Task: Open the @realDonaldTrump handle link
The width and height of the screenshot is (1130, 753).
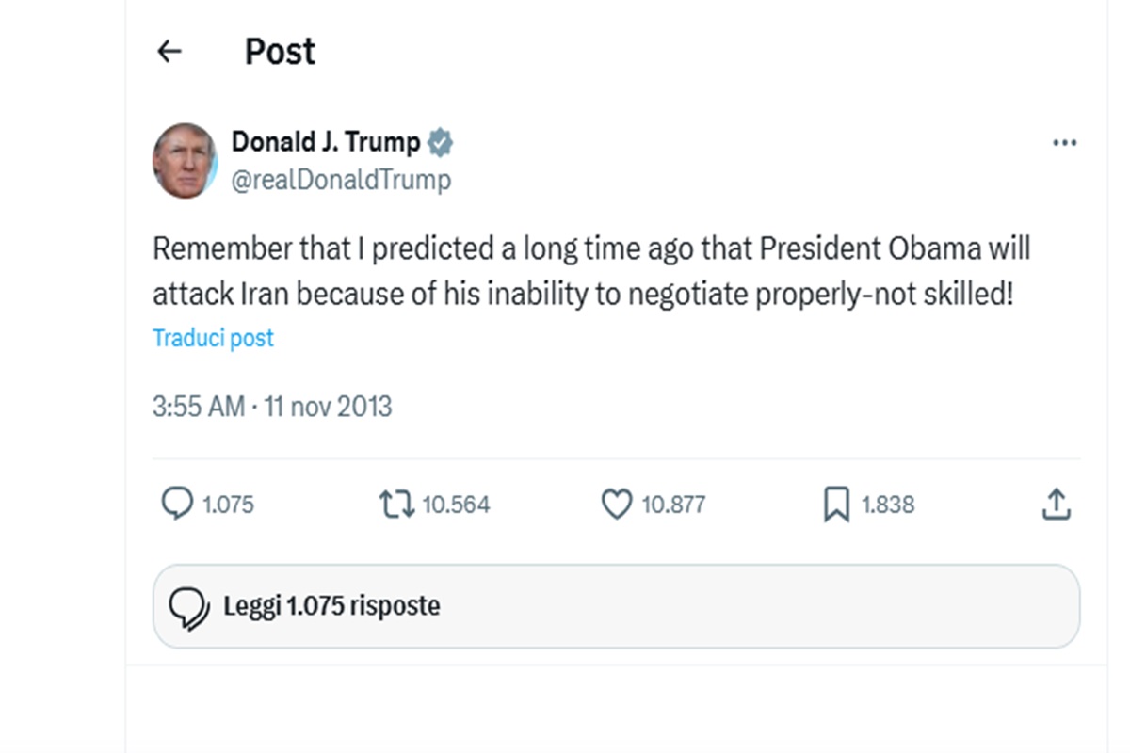Action: (x=341, y=179)
